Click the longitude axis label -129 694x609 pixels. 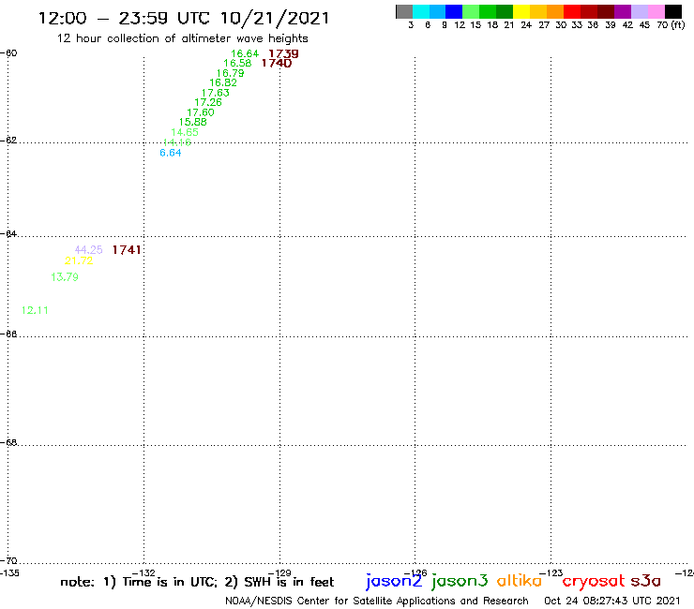pyautogui.click(x=279, y=573)
